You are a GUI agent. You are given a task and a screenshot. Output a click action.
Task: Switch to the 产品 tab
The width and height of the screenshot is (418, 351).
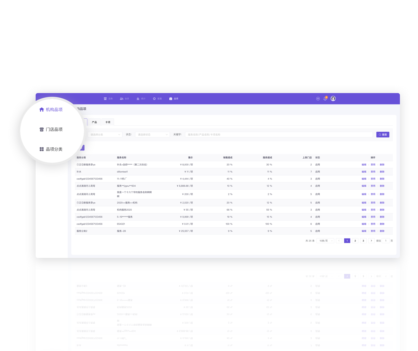click(94, 122)
